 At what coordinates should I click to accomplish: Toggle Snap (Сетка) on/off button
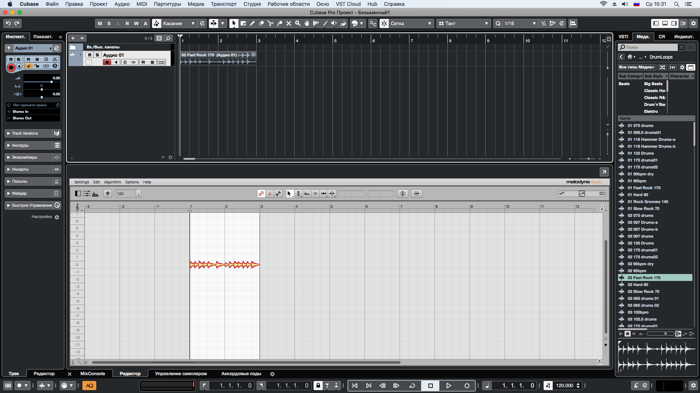[384, 24]
